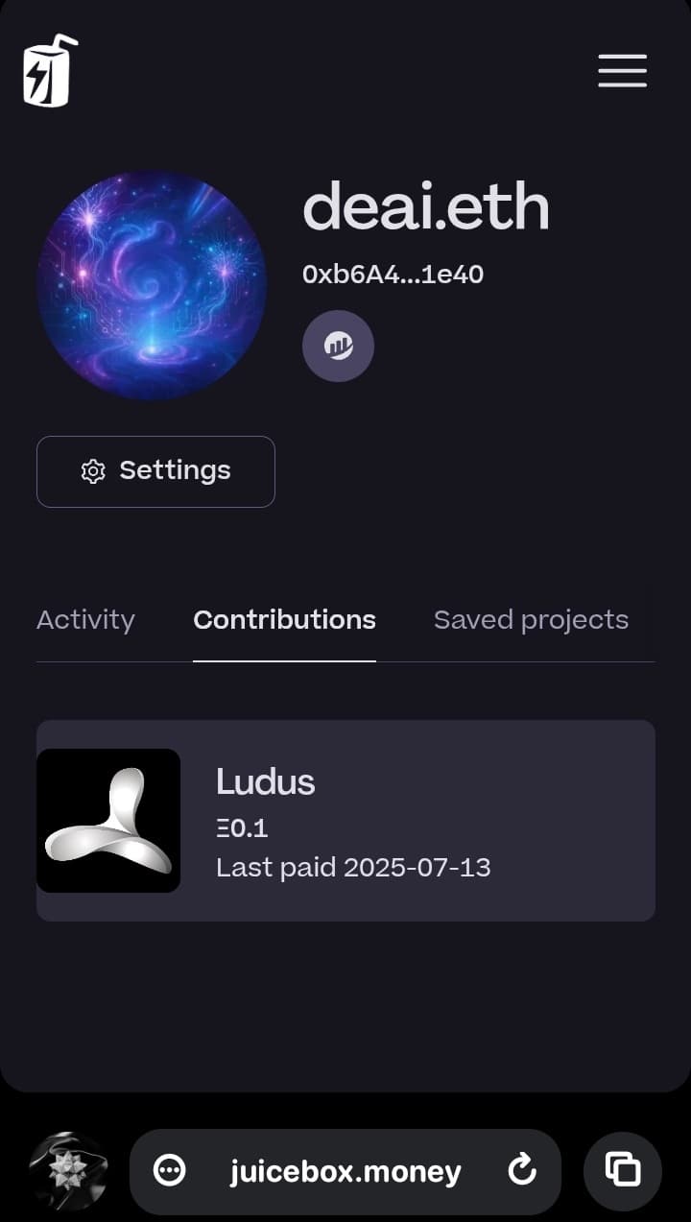Reload the juicebox.money page
Screen dimensions: 691x1222
click(521, 1170)
